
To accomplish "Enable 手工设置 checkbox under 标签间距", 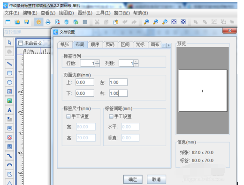I will click(111, 116).
